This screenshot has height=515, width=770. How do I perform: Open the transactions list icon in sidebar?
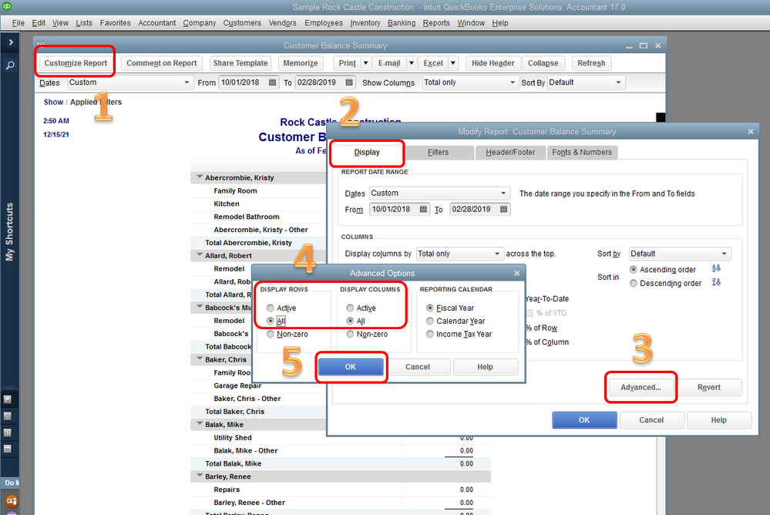click(8, 416)
